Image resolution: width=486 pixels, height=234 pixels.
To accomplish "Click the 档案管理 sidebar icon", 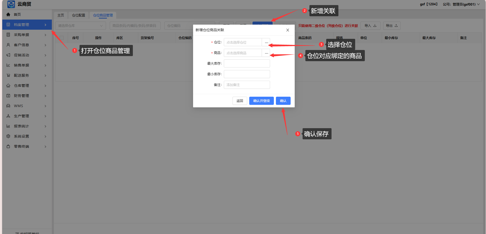I will [x=8, y=25].
